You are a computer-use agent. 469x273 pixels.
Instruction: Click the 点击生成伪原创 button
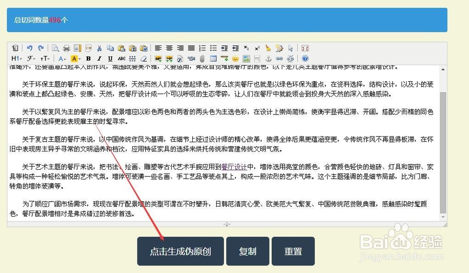click(x=181, y=251)
